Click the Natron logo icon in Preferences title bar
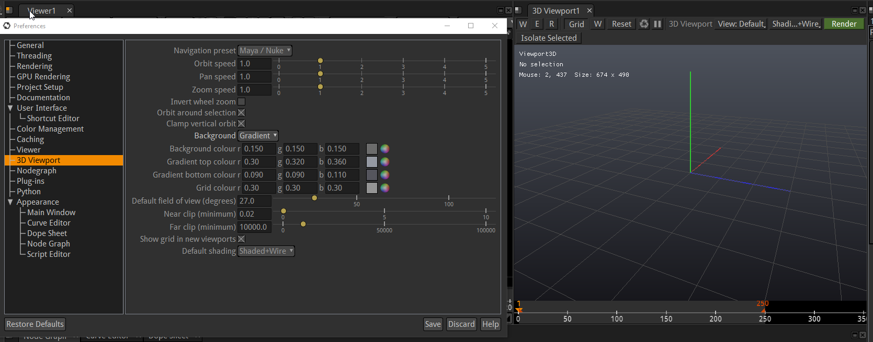This screenshot has height=342, width=873. pos(7,26)
